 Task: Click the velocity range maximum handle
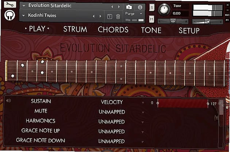click(x=208, y=104)
